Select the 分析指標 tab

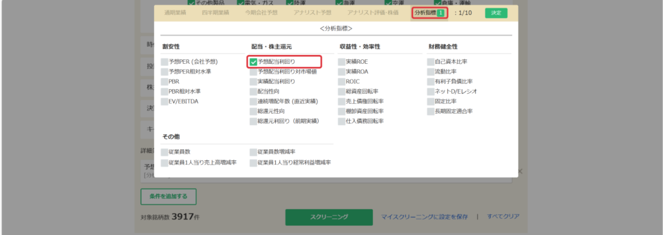click(x=429, y=13)
